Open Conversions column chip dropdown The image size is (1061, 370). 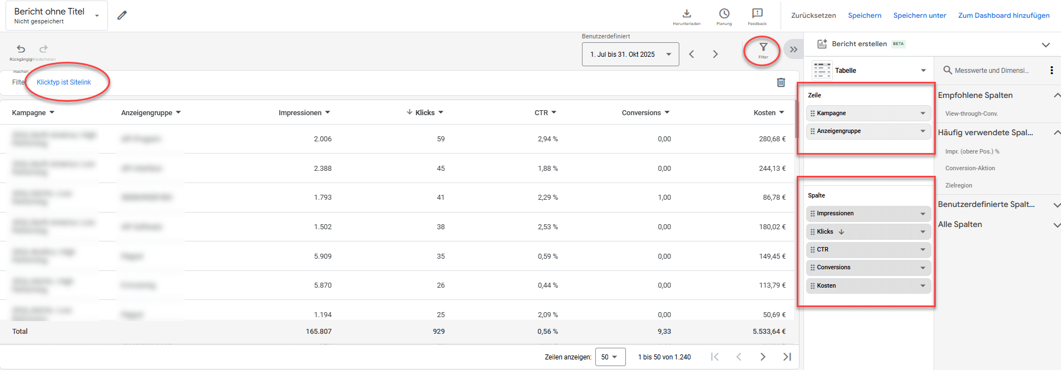(x=922, y=268)
